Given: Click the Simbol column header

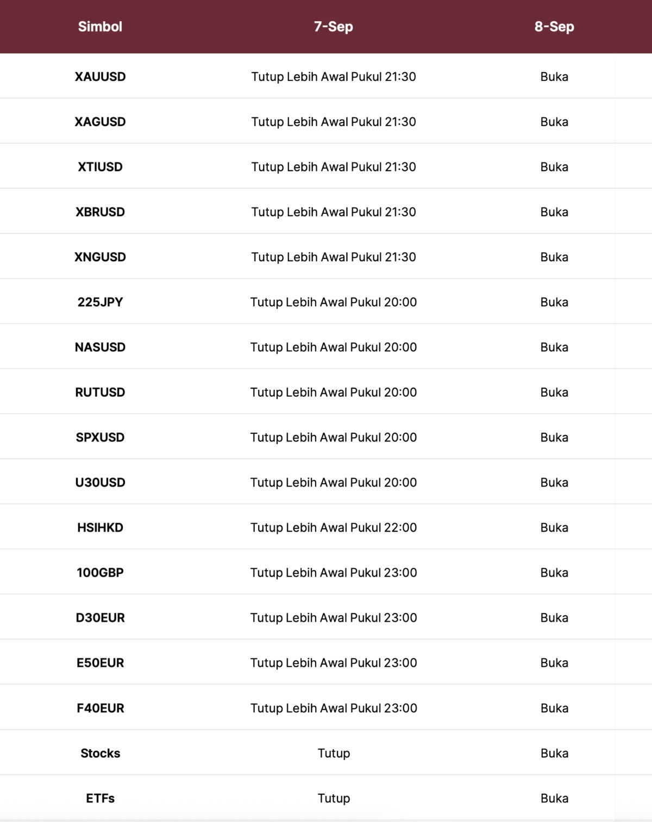Looking at the screenshot, I should 100,27.
